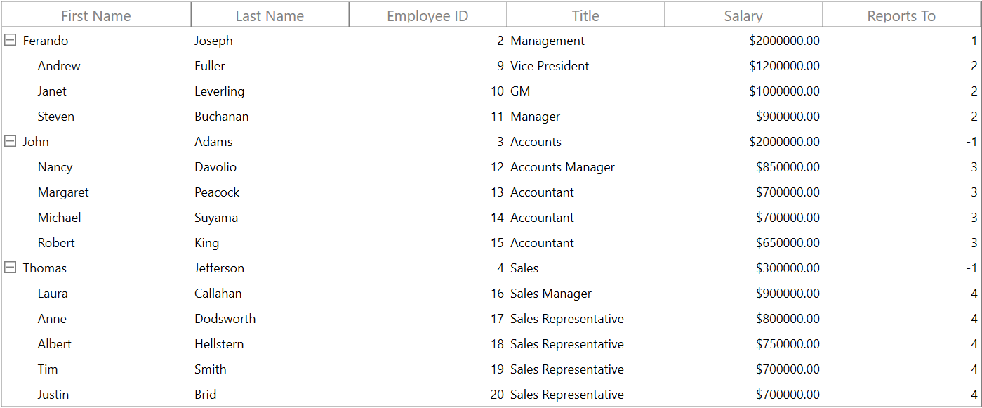Collapse the Thomas Jefferson row
This screenshot has width=982, height=408.
click(11, 268)
